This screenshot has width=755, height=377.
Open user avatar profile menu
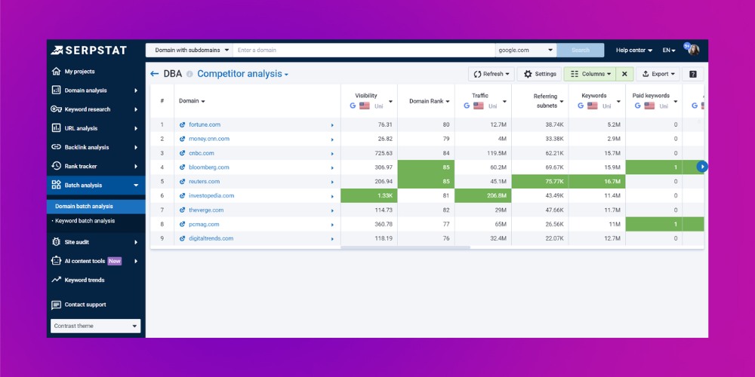coord(693,50)
